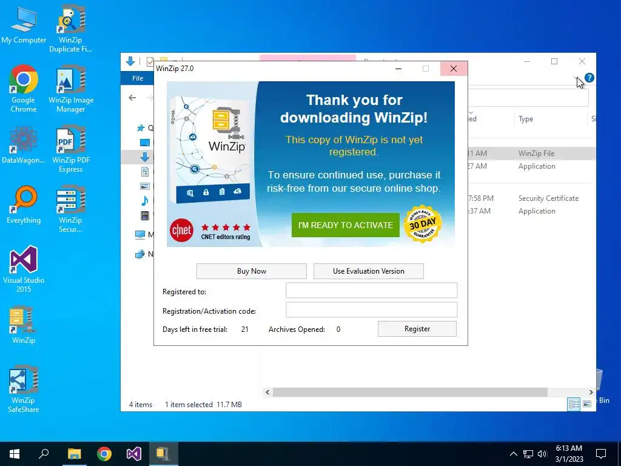Select the DataWagon desktop shortcut

click(x=24, y=144)
